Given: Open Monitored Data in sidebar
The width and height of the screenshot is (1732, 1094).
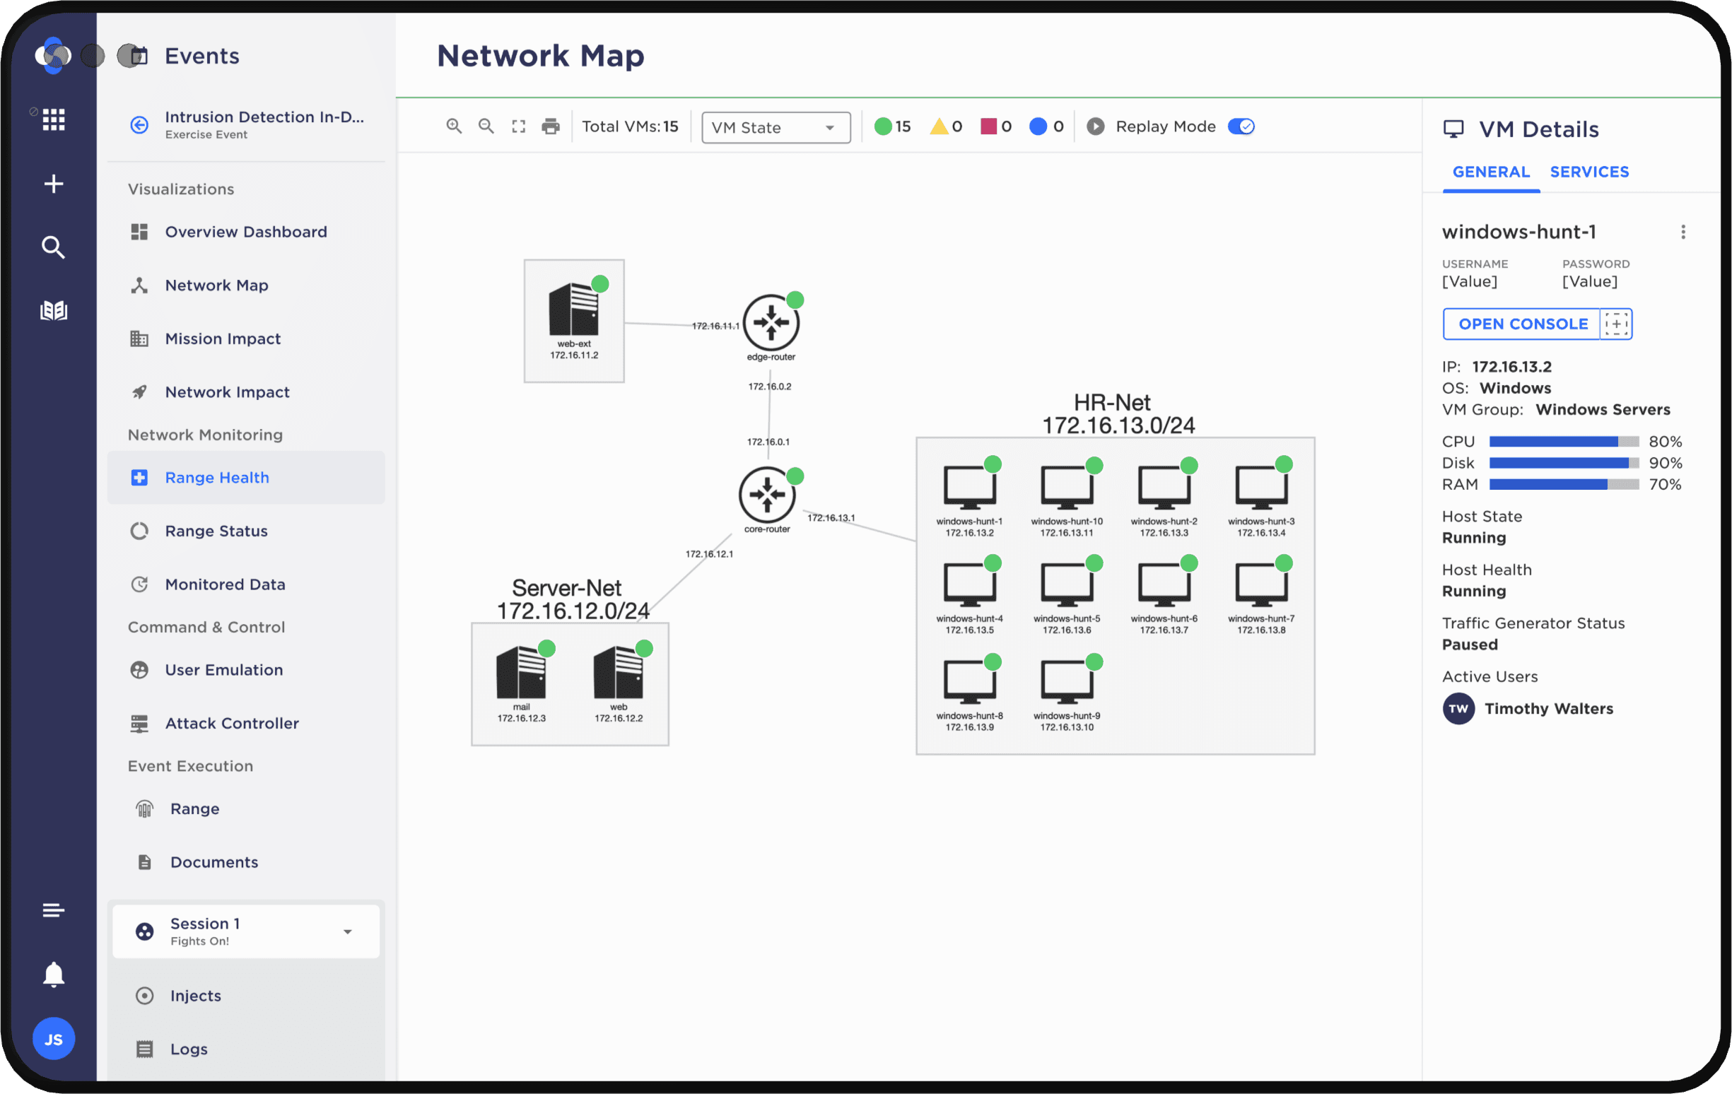Looking at the screenshot, I should click(x=246, y=584).
